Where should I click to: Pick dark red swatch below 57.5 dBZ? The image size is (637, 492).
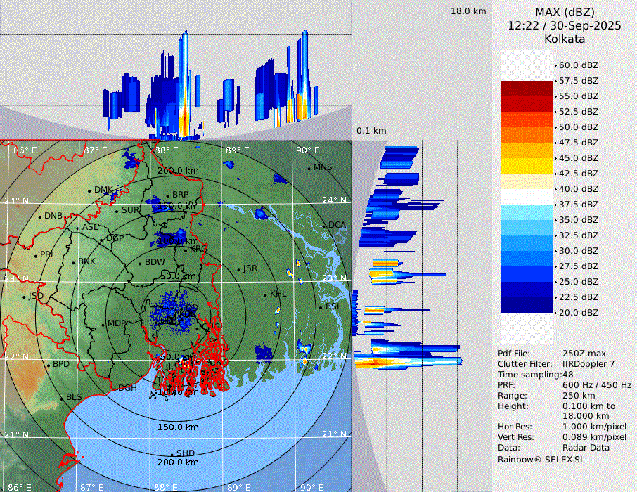click(x=526, y=89)
